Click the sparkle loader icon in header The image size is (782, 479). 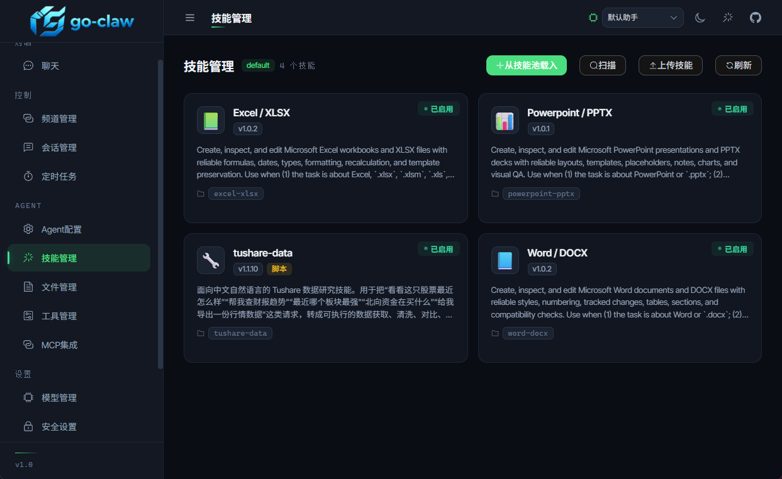728,18
